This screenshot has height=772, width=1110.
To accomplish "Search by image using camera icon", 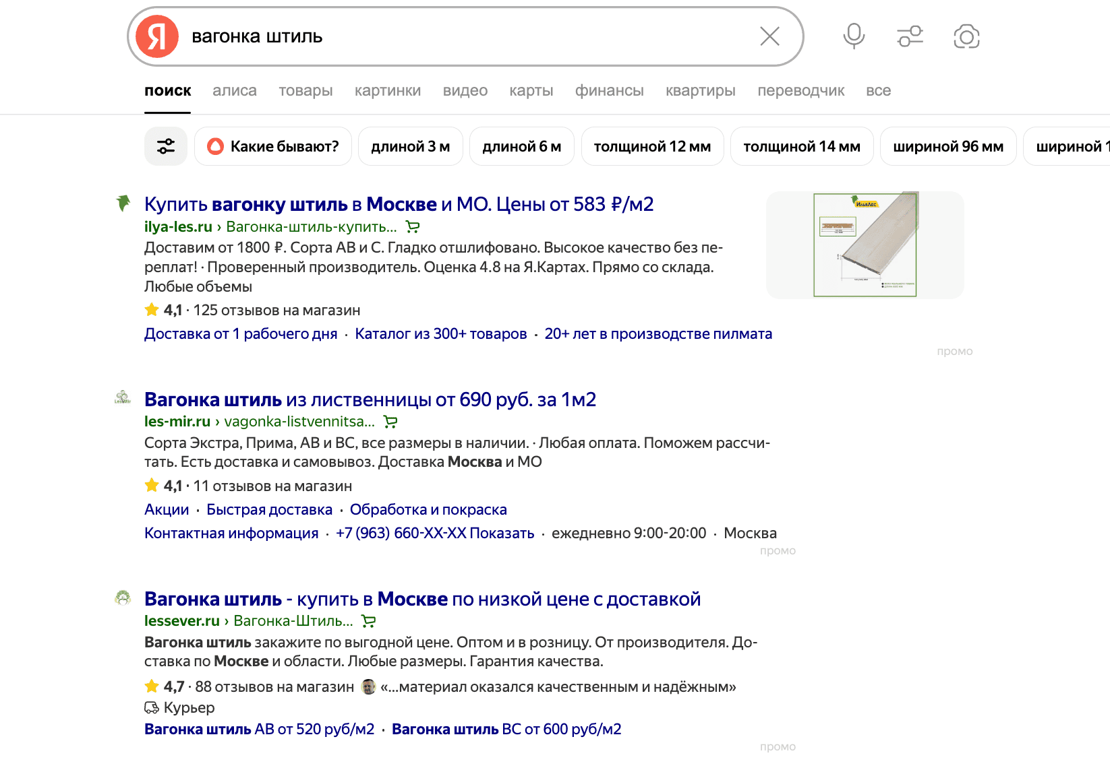I will tap(966, 36).
